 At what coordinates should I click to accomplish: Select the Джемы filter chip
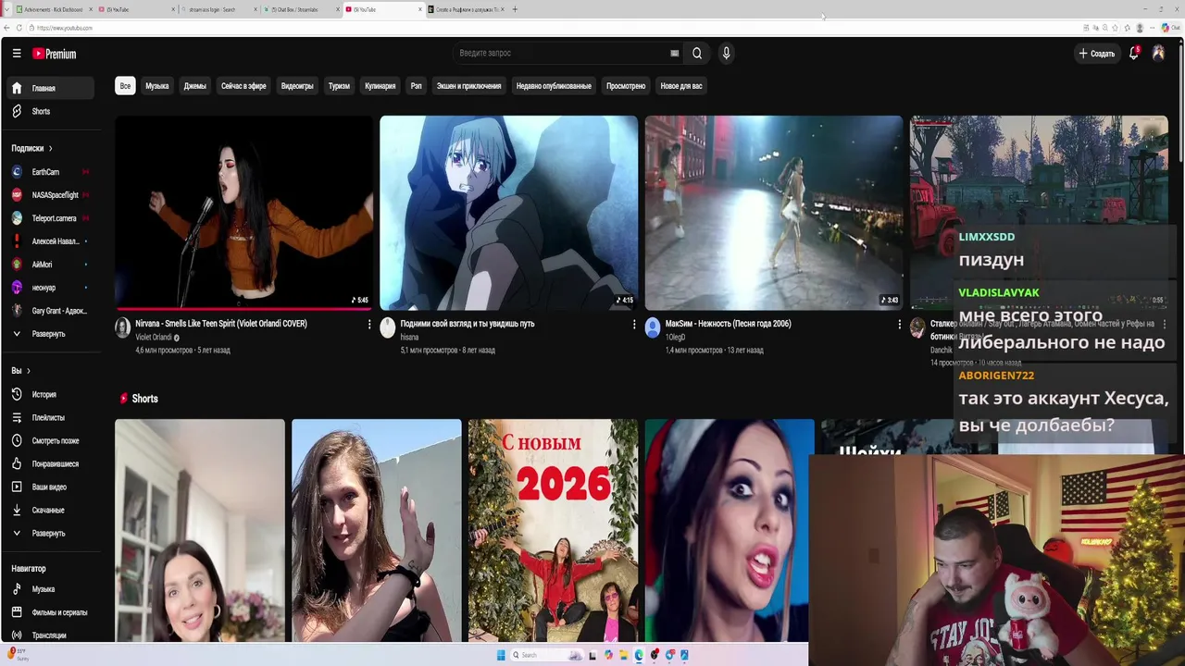[195, 86]
